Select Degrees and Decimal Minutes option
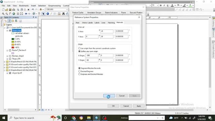215x121 pixels. (x=79, y=74)
